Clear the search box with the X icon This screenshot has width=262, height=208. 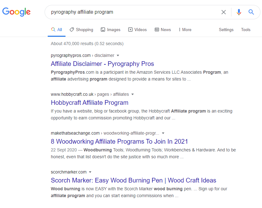pos(224,12)
